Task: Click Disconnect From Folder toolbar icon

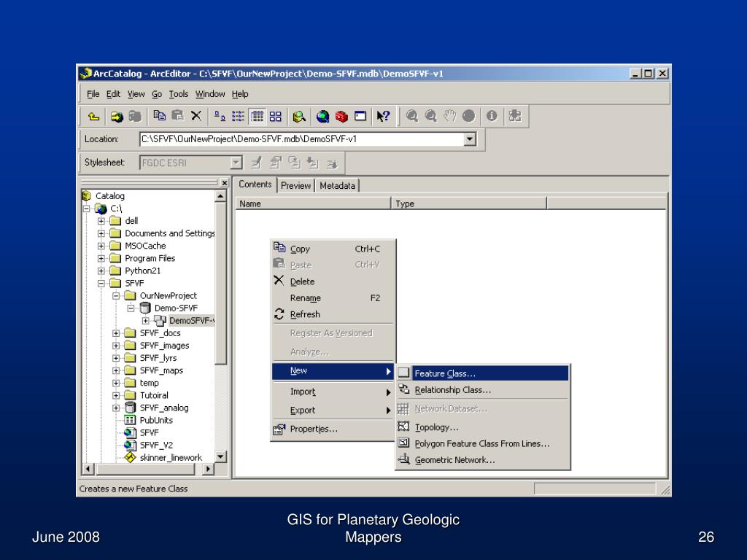Action: pos(135,116)
